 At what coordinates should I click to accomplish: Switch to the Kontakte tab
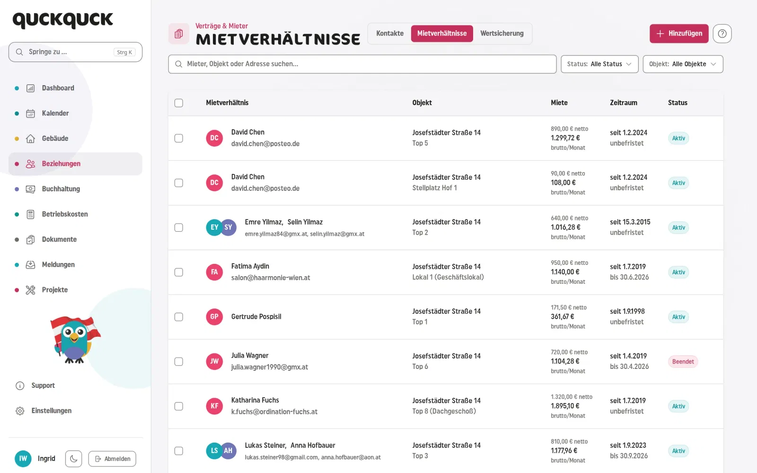click(390, 34)
